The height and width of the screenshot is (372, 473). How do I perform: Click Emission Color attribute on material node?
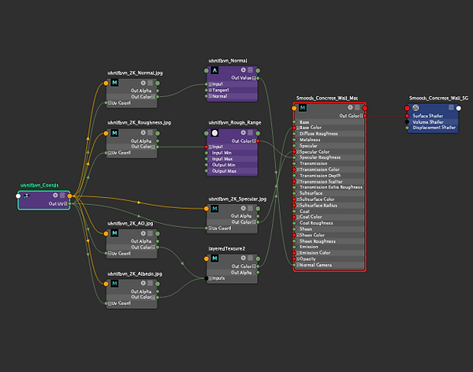click(315, 253)
